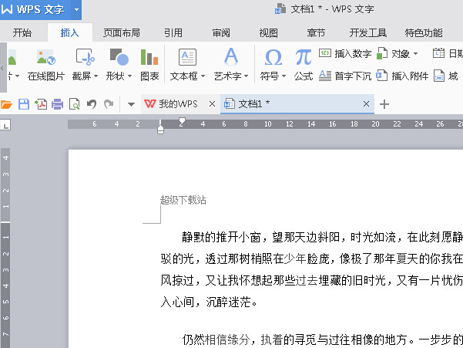Click the picture icon at the ribbon's left edge
Viewport: 463px width, 348px height.
[x=12, y=58]
